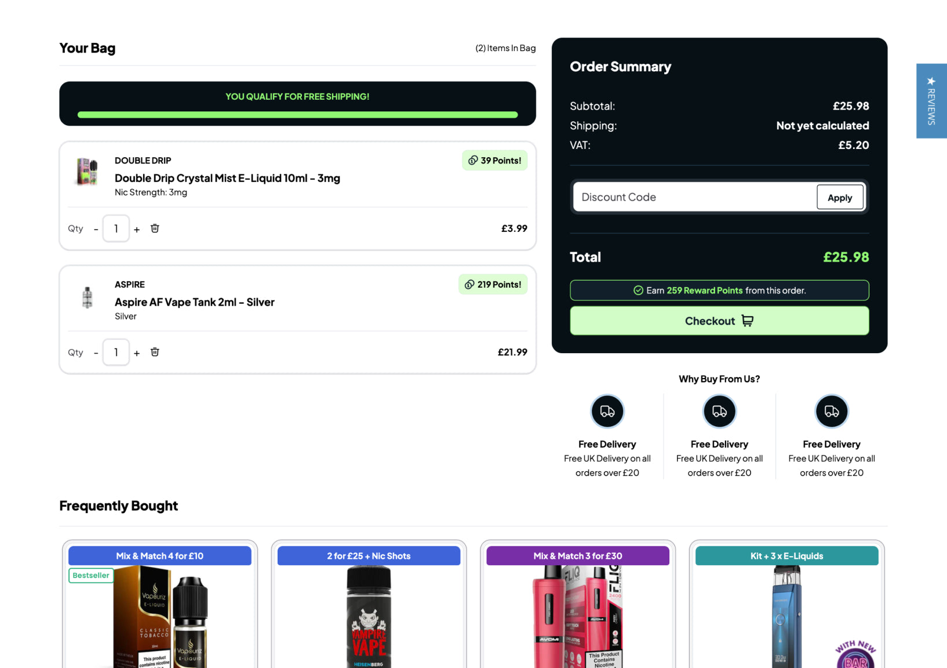Select Mix & Match 4 for £10 offer
The image size is (947, 668).
[x=159, y=556]
